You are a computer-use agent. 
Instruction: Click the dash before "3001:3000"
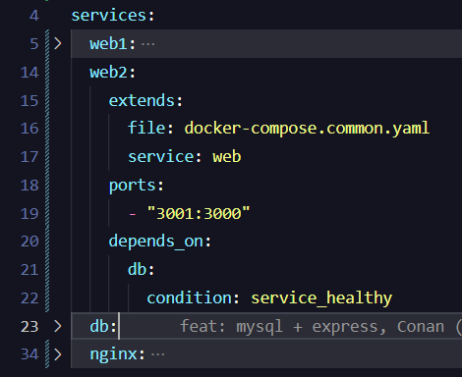pos(133,214)
